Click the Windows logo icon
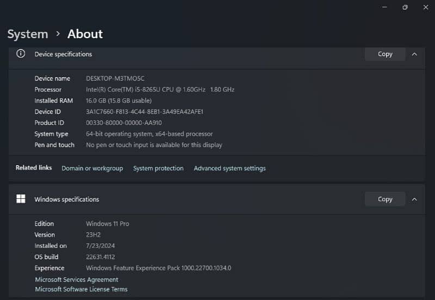Viewport: 435px width, 300px height. (x=21, y=199)
